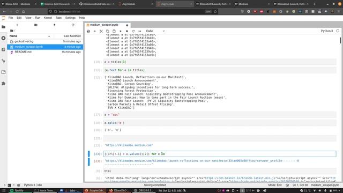Run the selected cell with the play icon
Viewport: 343px width, 193px height.
coord(120,31)
